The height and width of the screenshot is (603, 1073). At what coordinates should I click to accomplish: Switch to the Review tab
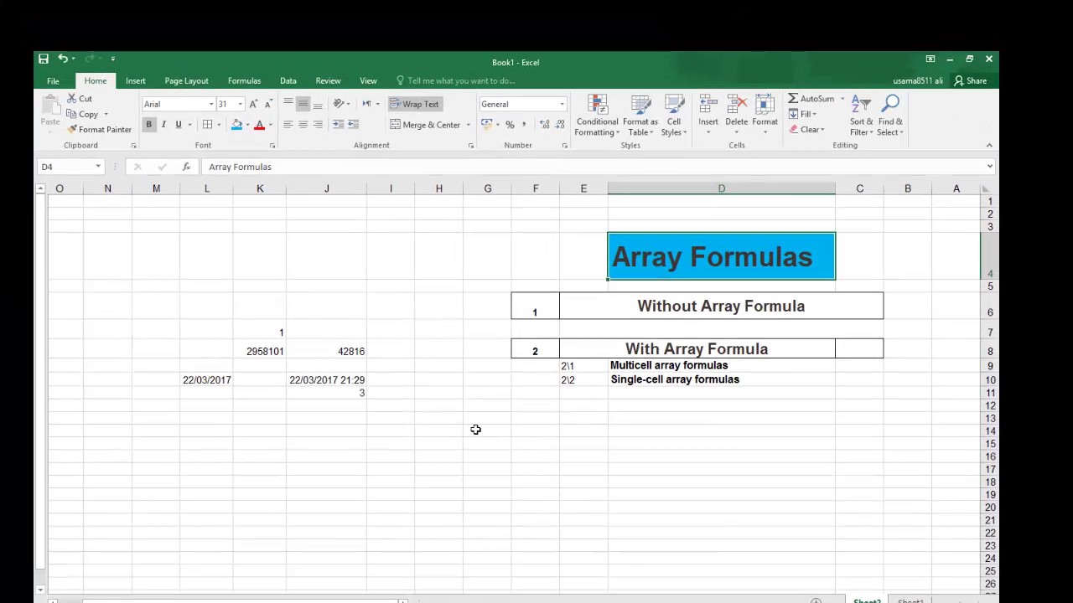328,81
